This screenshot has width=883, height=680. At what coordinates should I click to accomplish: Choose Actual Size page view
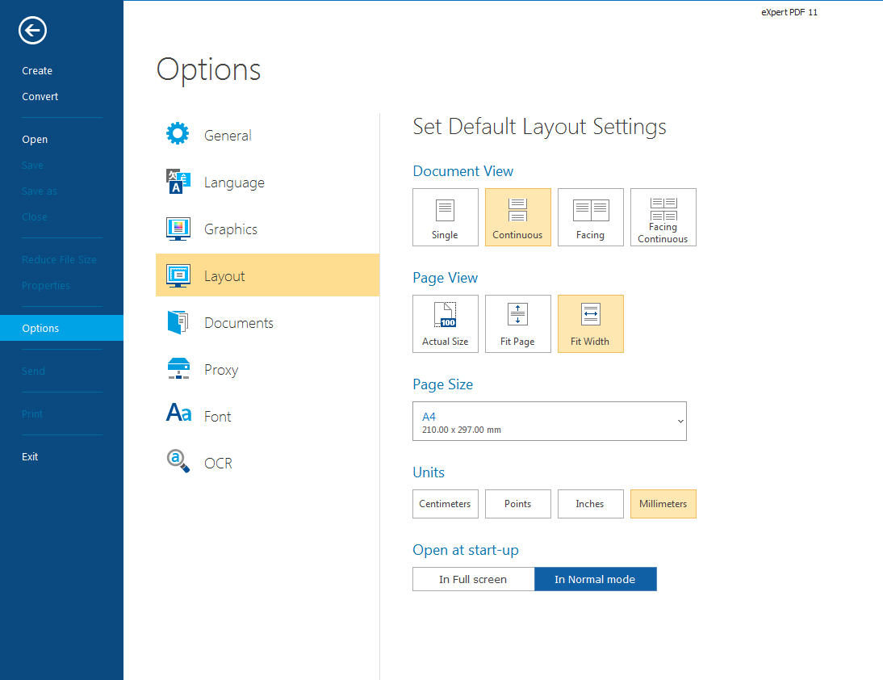click(x=446, y=324)
